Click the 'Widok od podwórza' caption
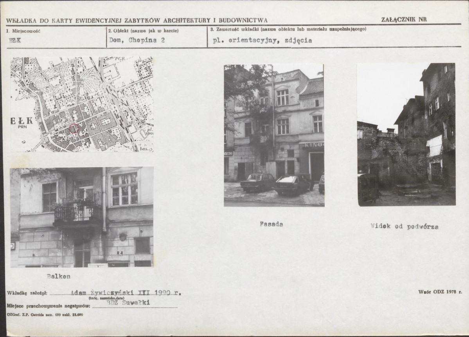Viewport: 469px width, 337px height. (404, 226)
